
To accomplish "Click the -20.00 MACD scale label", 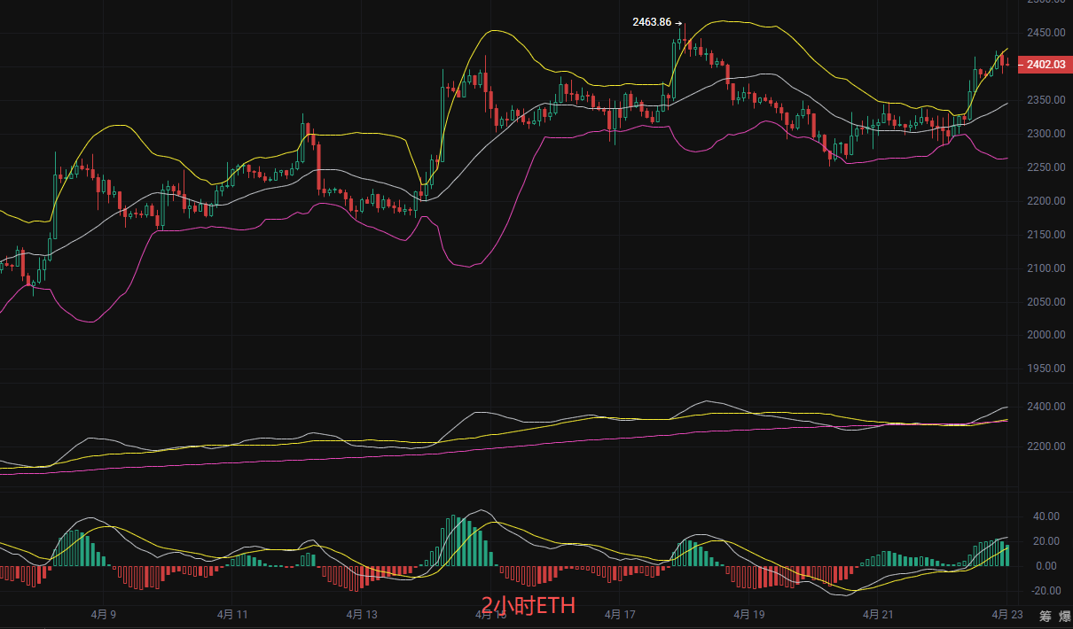I will click(x=1044, y=591).
